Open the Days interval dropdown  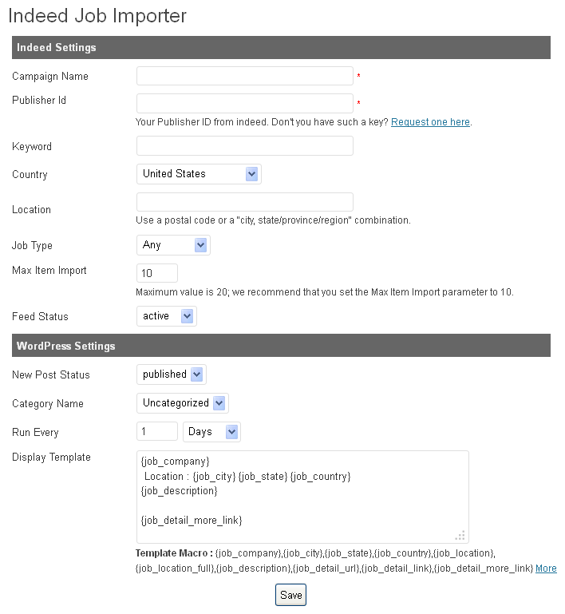point(211,432)
